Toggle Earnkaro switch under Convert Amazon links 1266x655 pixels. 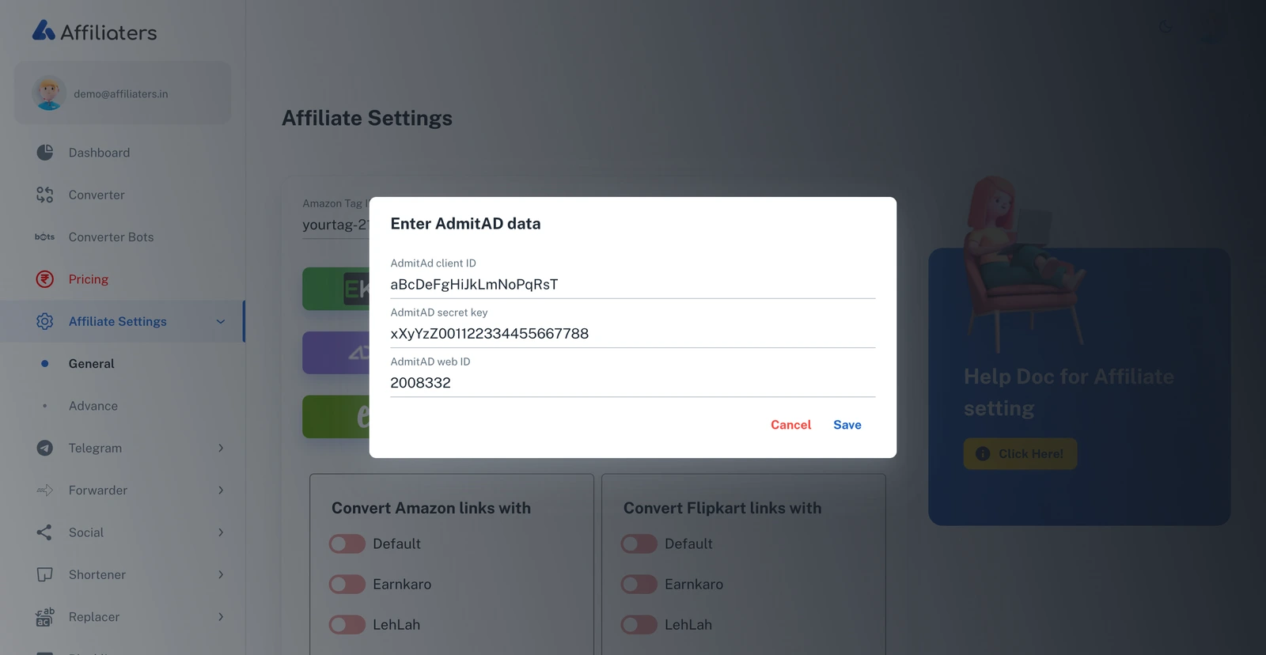point(347,584)
